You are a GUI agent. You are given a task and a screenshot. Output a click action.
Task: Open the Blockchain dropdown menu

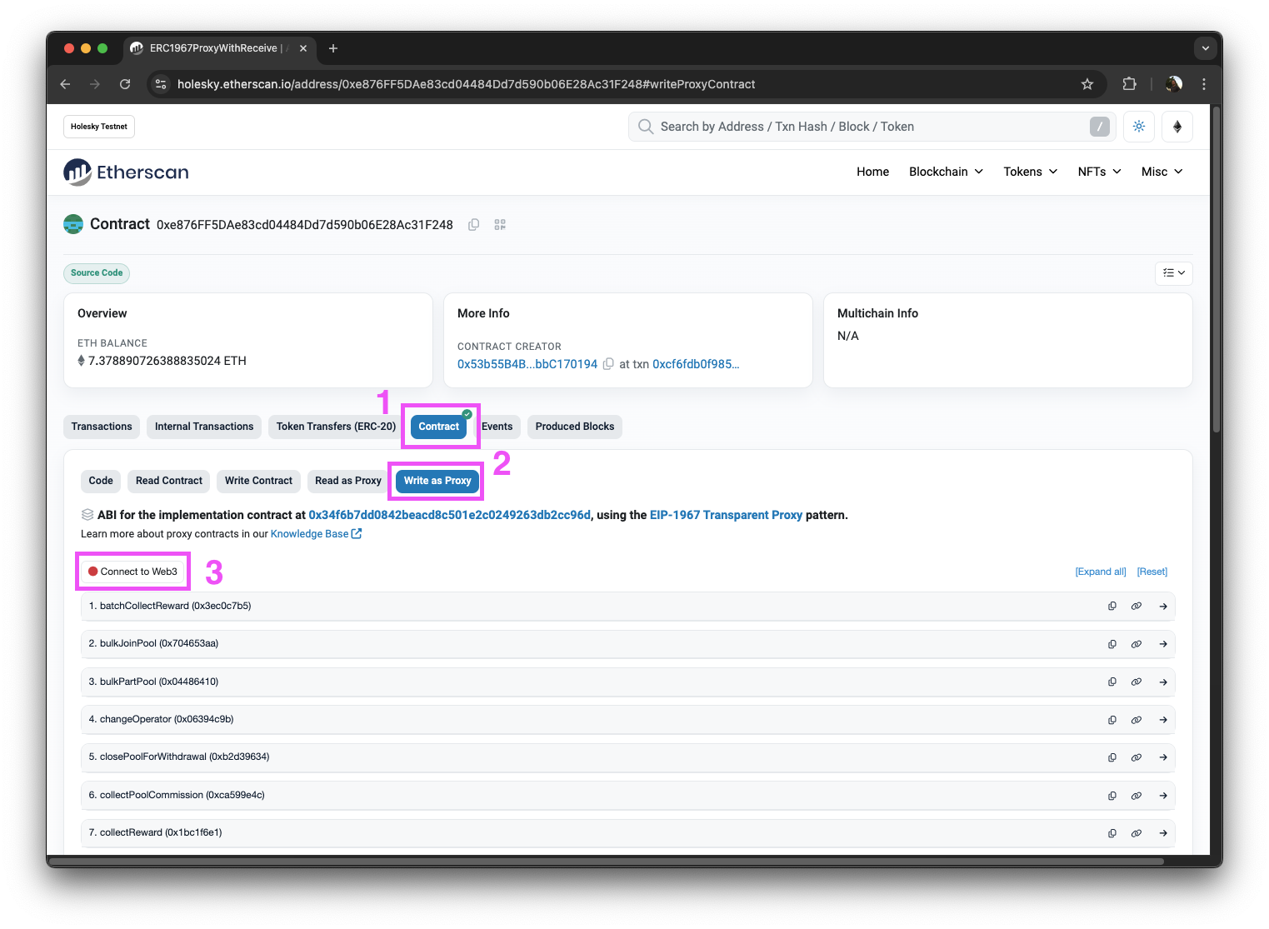pyautogui.click(x=946, y=172)
